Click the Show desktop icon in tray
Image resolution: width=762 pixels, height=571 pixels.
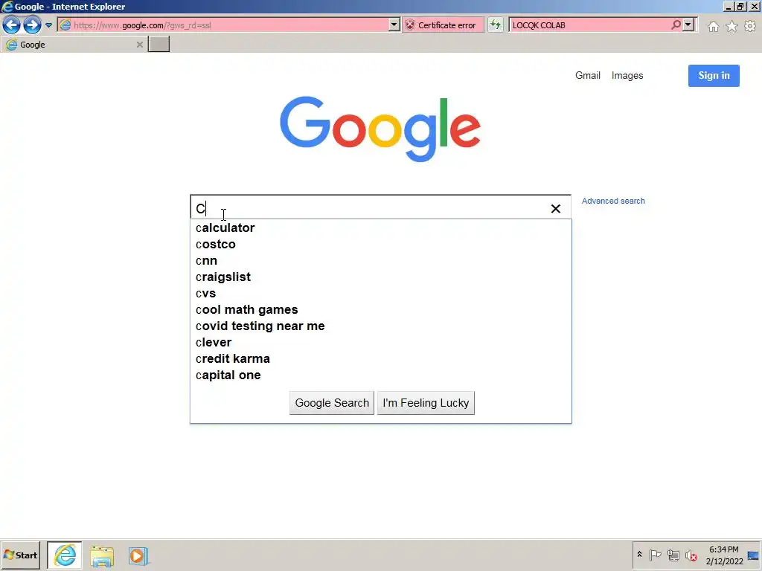coord(753,555)
